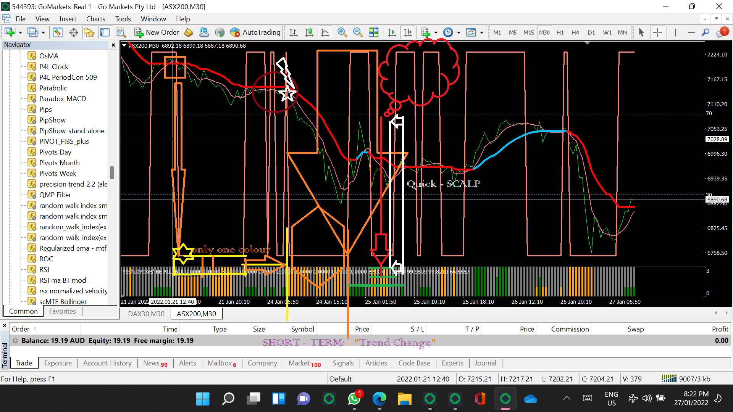
Task: Toggle the chart shift button
Action: [x=408, y=32]
